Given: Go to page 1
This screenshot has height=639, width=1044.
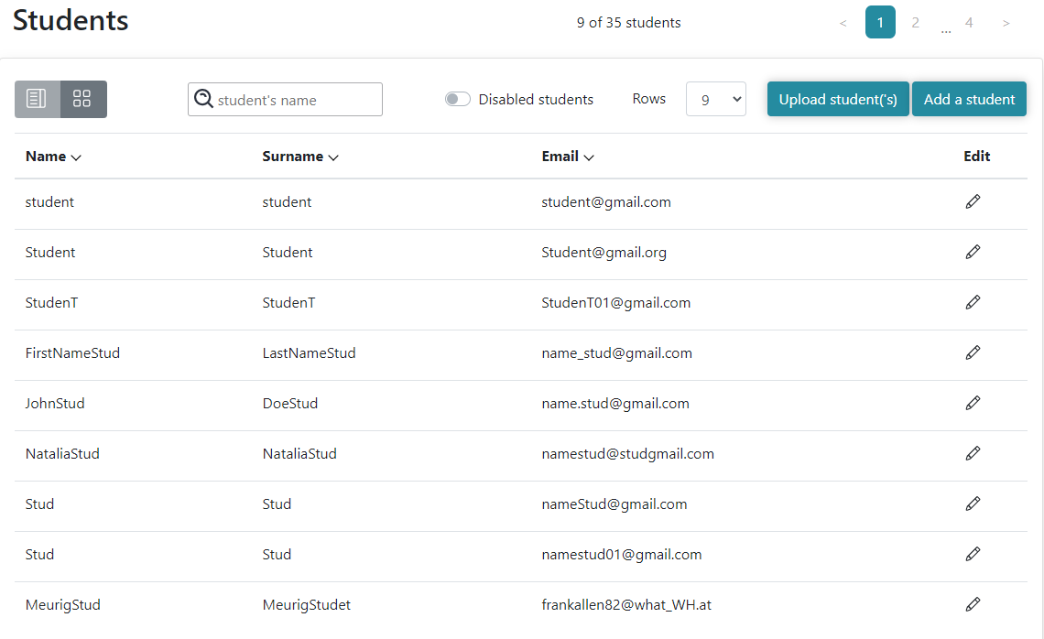Looking at the screenshot, I should click(880, 23).
